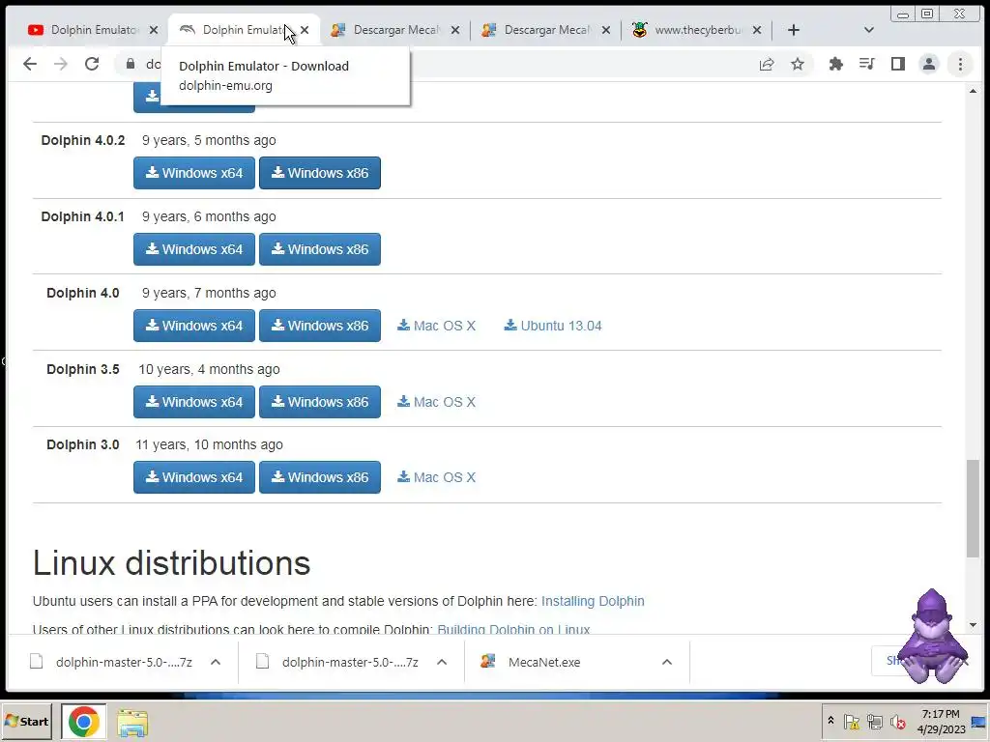The image size is (990, 742).
Task: Open Building Dolphin on Linux link
Action: [x=513, y=629]
